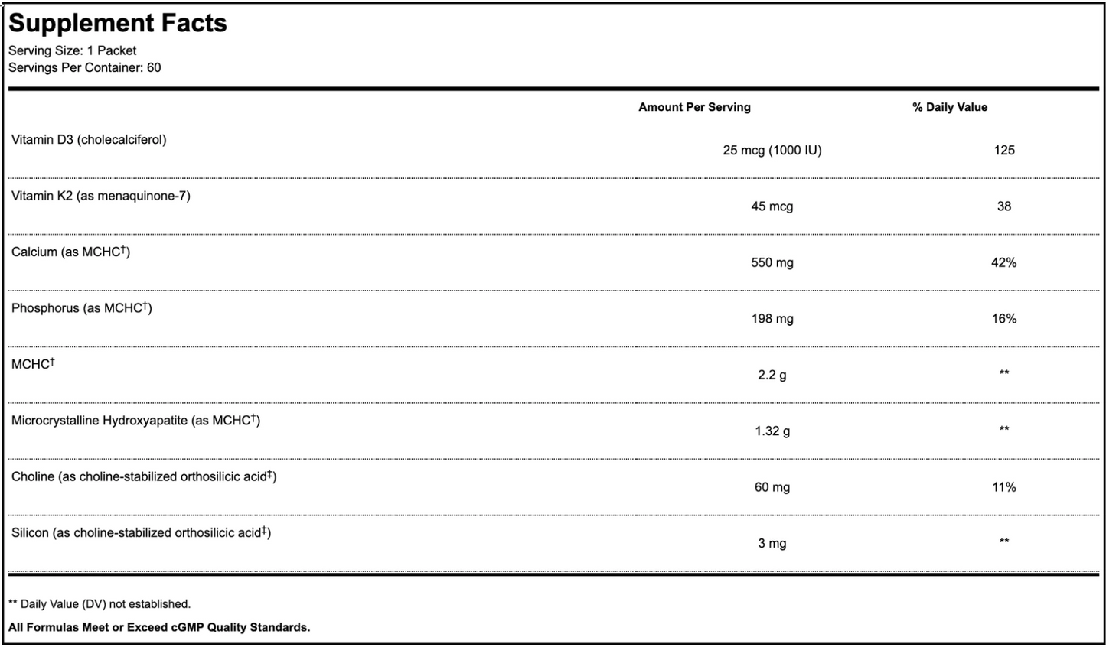Click the Serving Size: 1 Packet text
This screenshot has height=647, width=1106.
pyautogui.click(x=73, y=50)
